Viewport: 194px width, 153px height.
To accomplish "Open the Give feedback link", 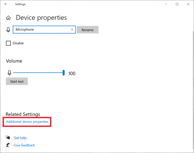I will pyautogui.click(x=24, y=145).
